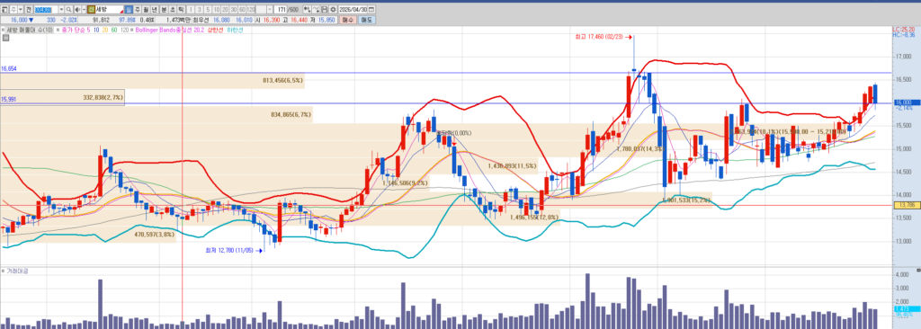Switch to 년 yearly period button
Screen dimensions: 921x329
click(154, 10)
